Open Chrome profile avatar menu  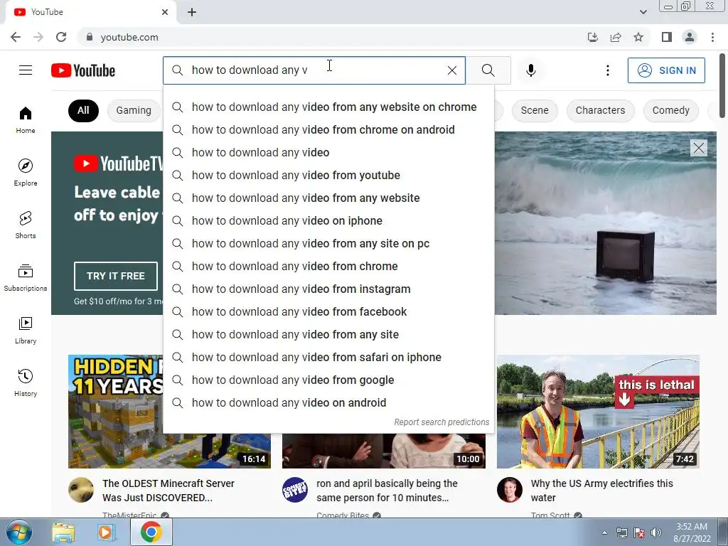coord(690,37)
